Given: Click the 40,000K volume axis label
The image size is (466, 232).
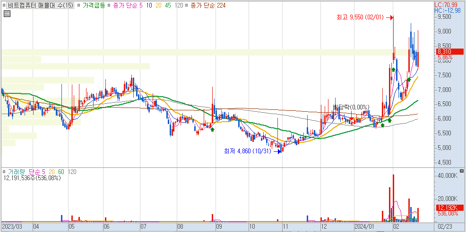Looking at the screenshot, I should 447,176.
